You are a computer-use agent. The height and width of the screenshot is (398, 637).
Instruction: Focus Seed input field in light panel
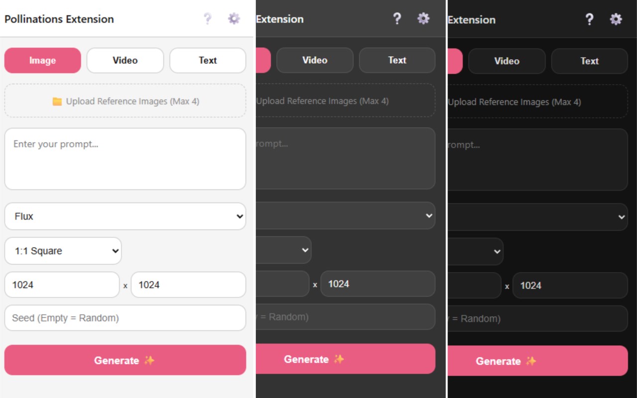pos(125,318)
